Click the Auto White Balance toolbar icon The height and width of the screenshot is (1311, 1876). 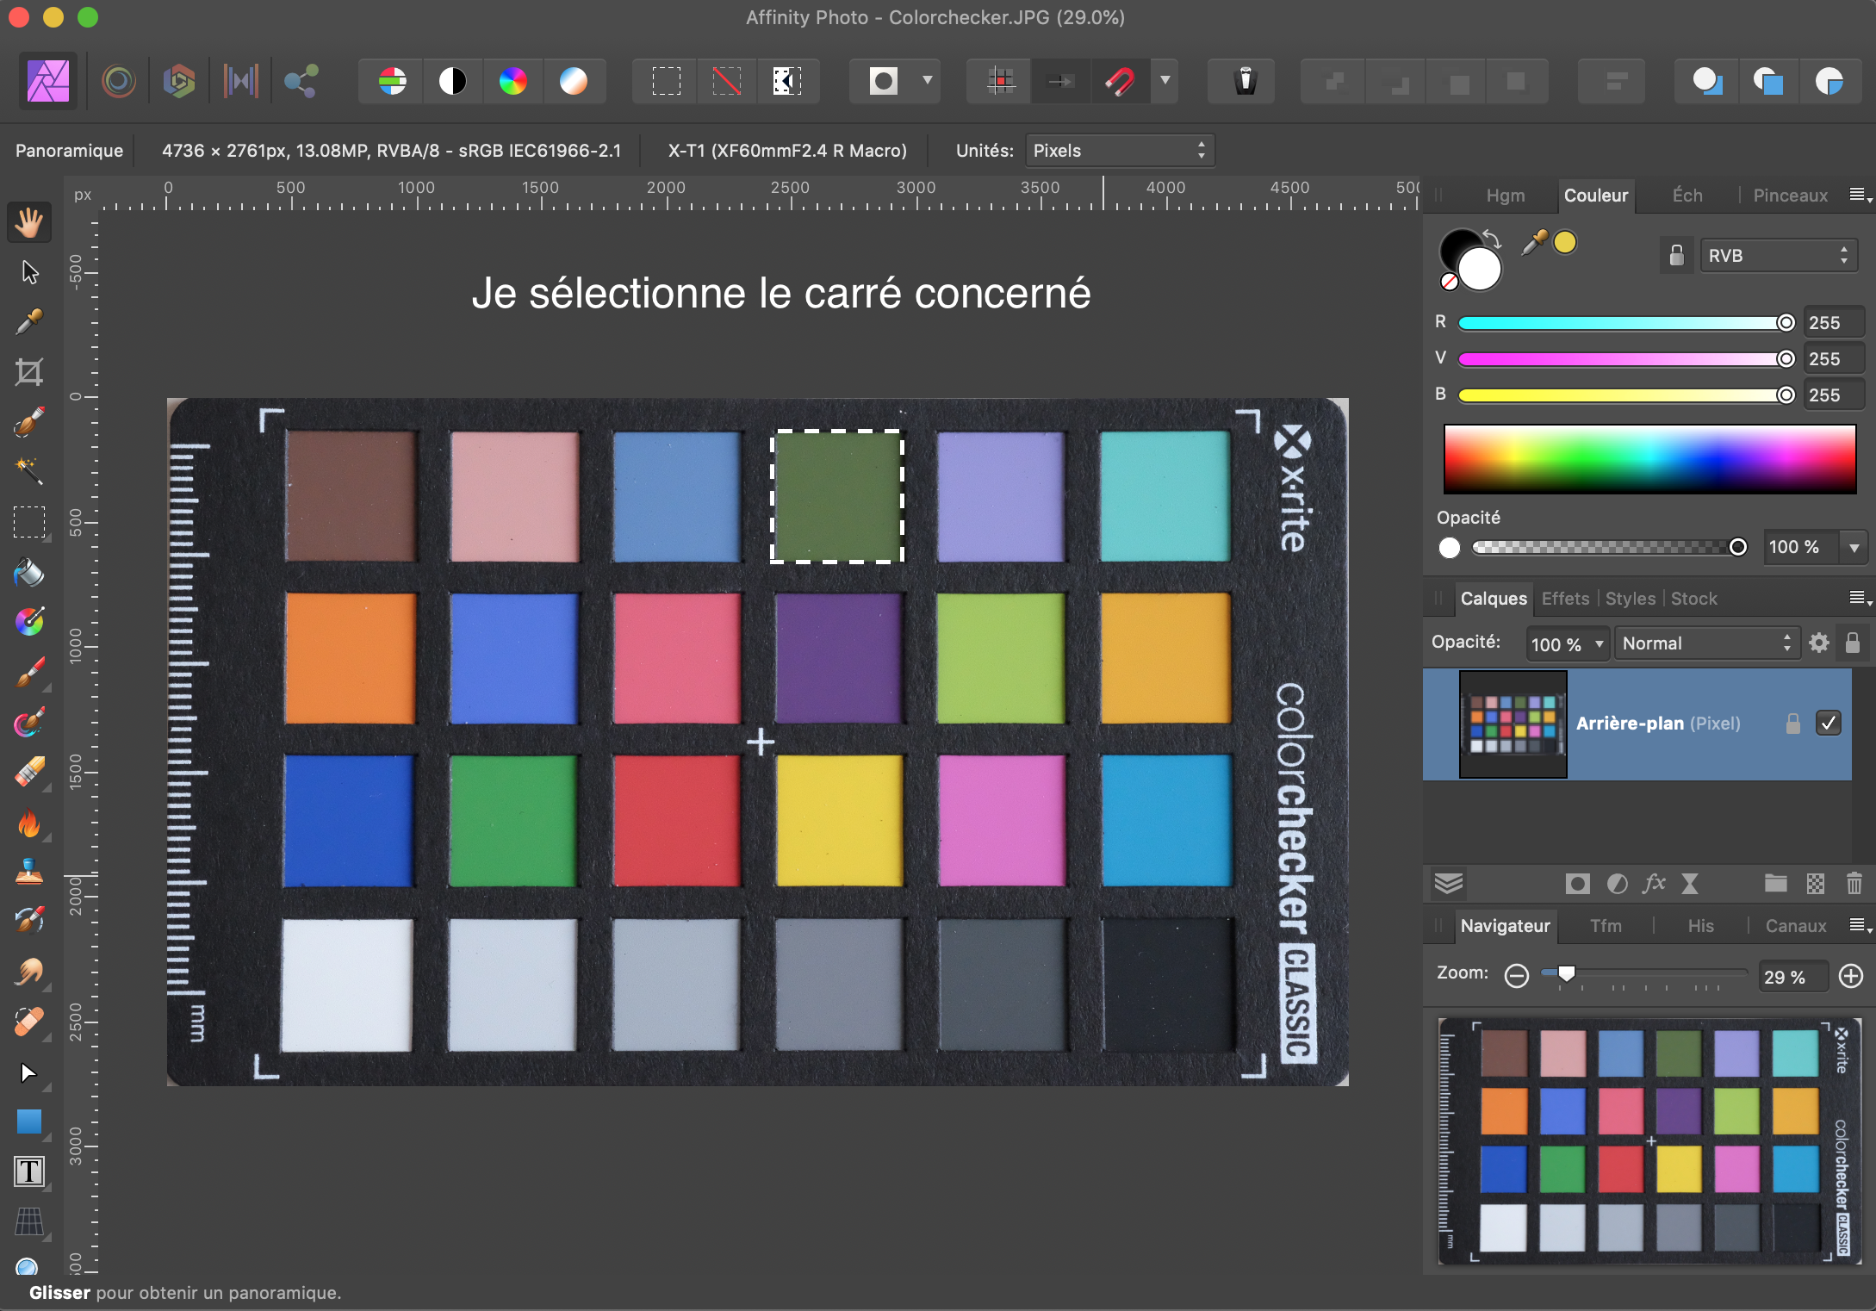tap(573, 82)
